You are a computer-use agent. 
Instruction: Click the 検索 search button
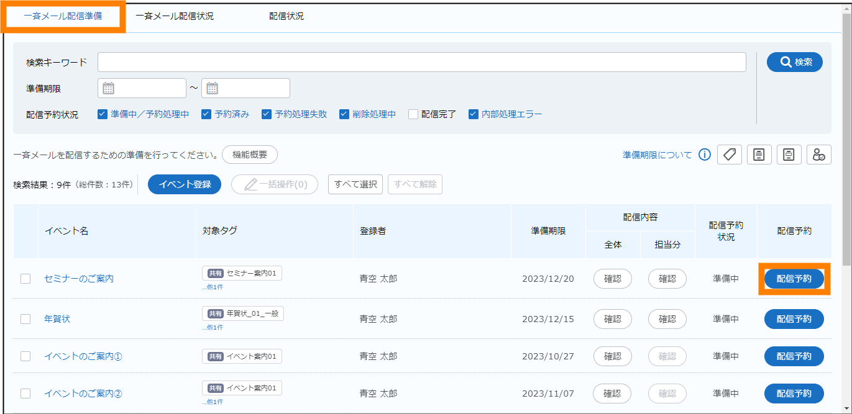click(794, 62)
